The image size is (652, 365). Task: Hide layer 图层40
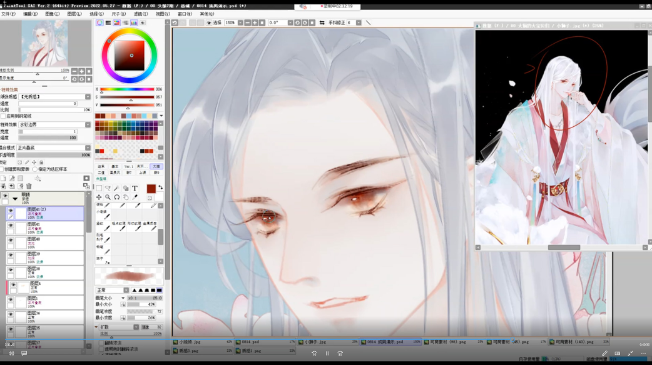point(11,240)
